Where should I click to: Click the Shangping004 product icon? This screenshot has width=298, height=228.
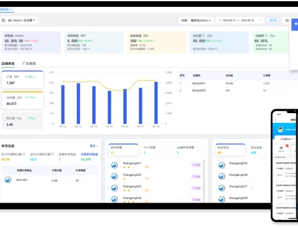115,199
